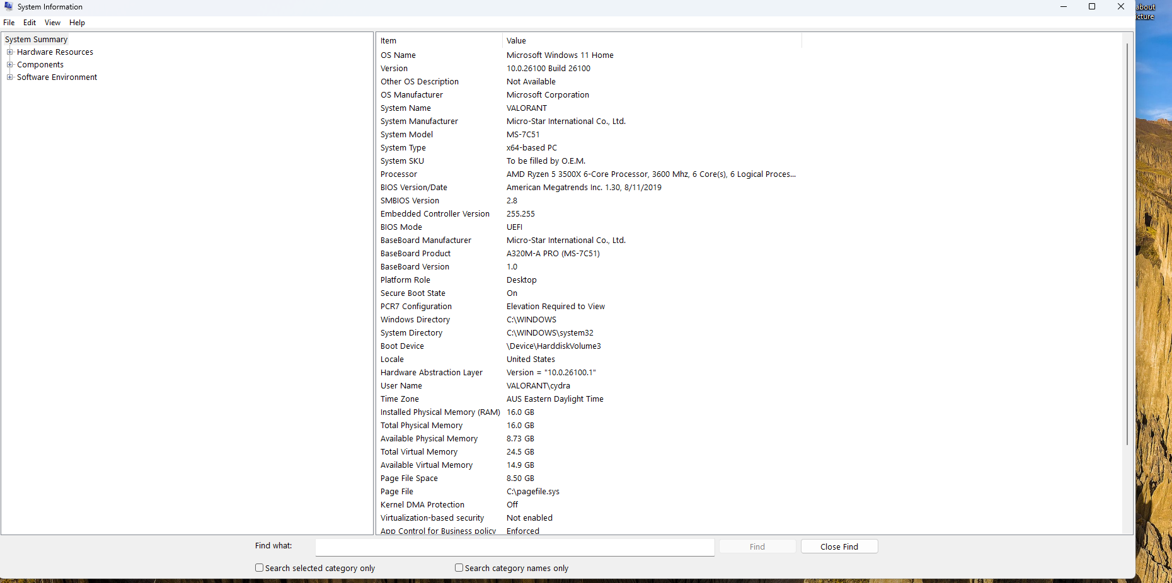1172x583 pixels.
Task: Click the System Information app icon in title bar
Action: [8, 6]
